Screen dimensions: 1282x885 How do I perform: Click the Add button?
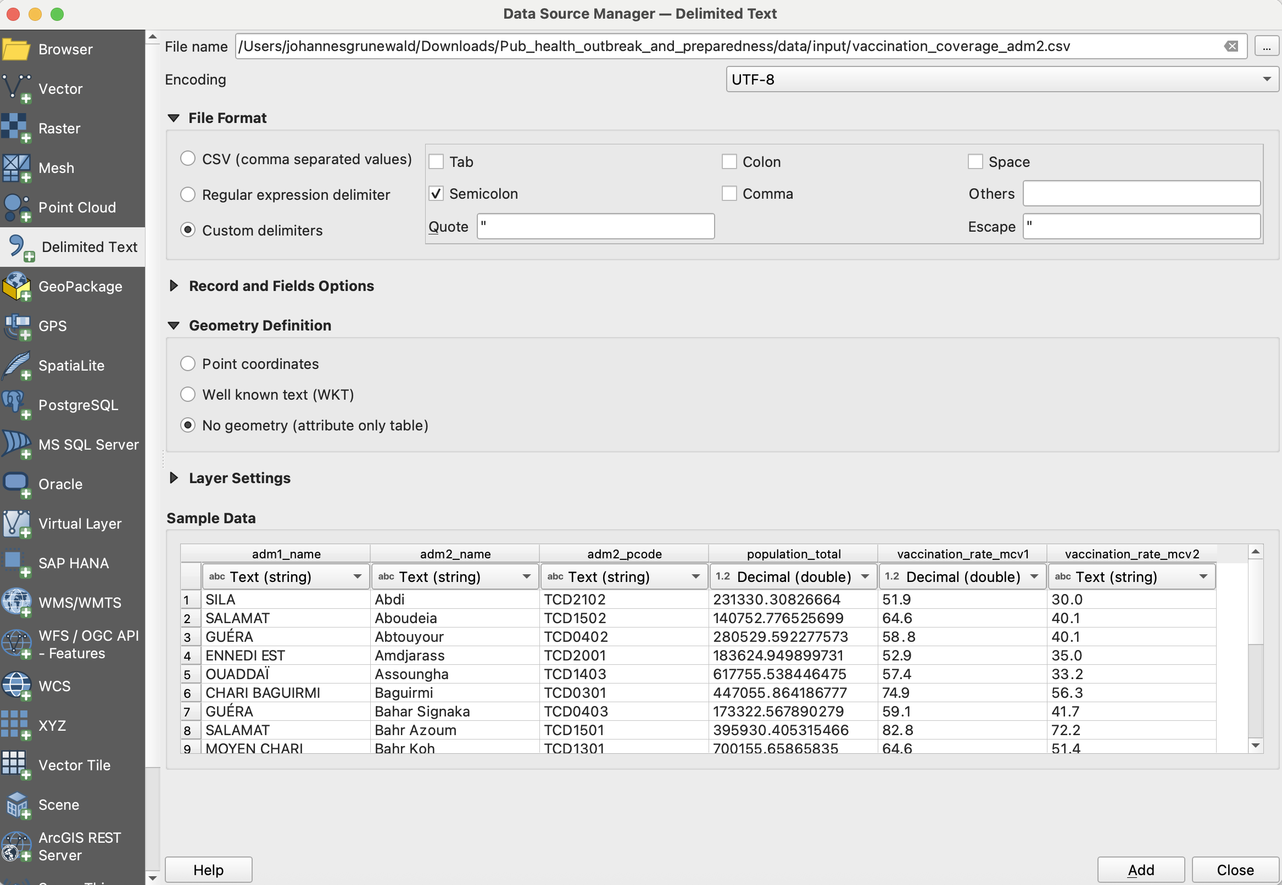click(x=1140, y=870)
